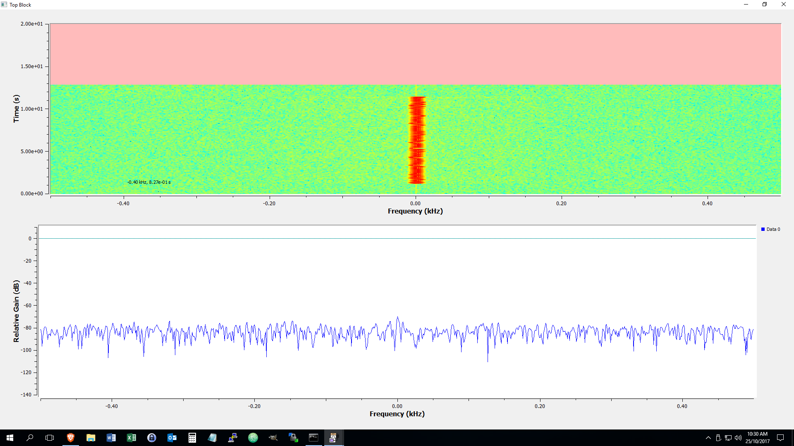Open the PuTTY taskbar icon
Viewport: 794px width, 446px height.
point(232,438)
